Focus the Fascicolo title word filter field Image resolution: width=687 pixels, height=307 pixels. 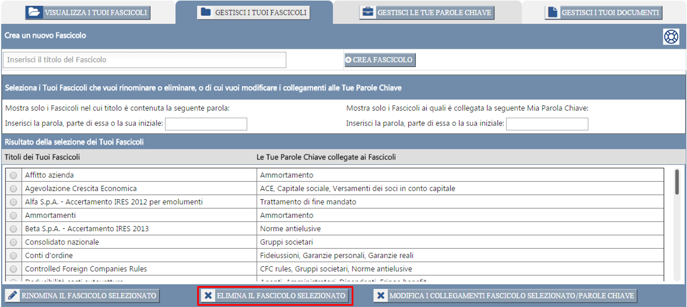point(206,123)
